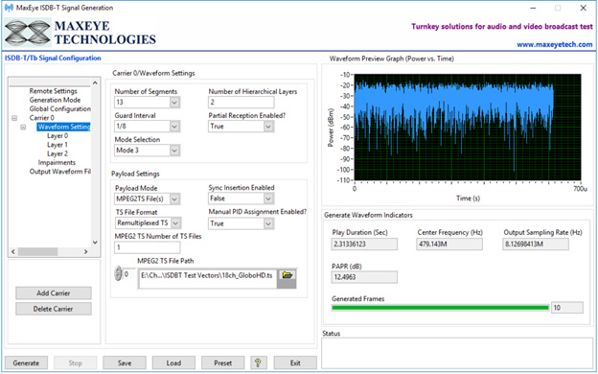The height and width of the screenshot is (374, 598).
Task: Select Impairments in the tree
Action: 57,163
